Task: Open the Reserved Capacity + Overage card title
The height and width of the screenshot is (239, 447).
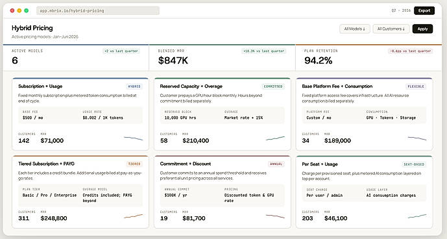Action: (x=191, y=86)
